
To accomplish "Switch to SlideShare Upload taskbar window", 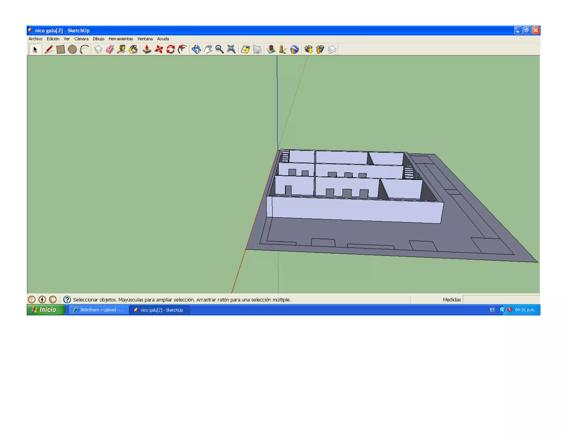I will (x=99, y=310).
